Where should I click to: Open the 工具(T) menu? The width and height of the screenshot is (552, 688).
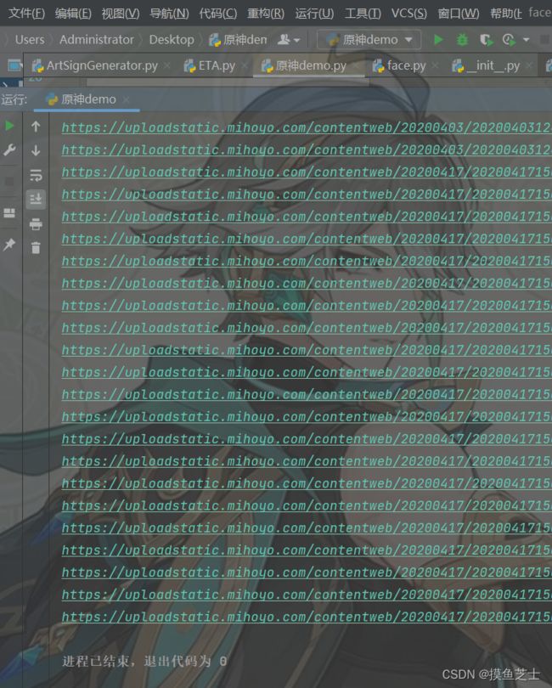[363, 14]
